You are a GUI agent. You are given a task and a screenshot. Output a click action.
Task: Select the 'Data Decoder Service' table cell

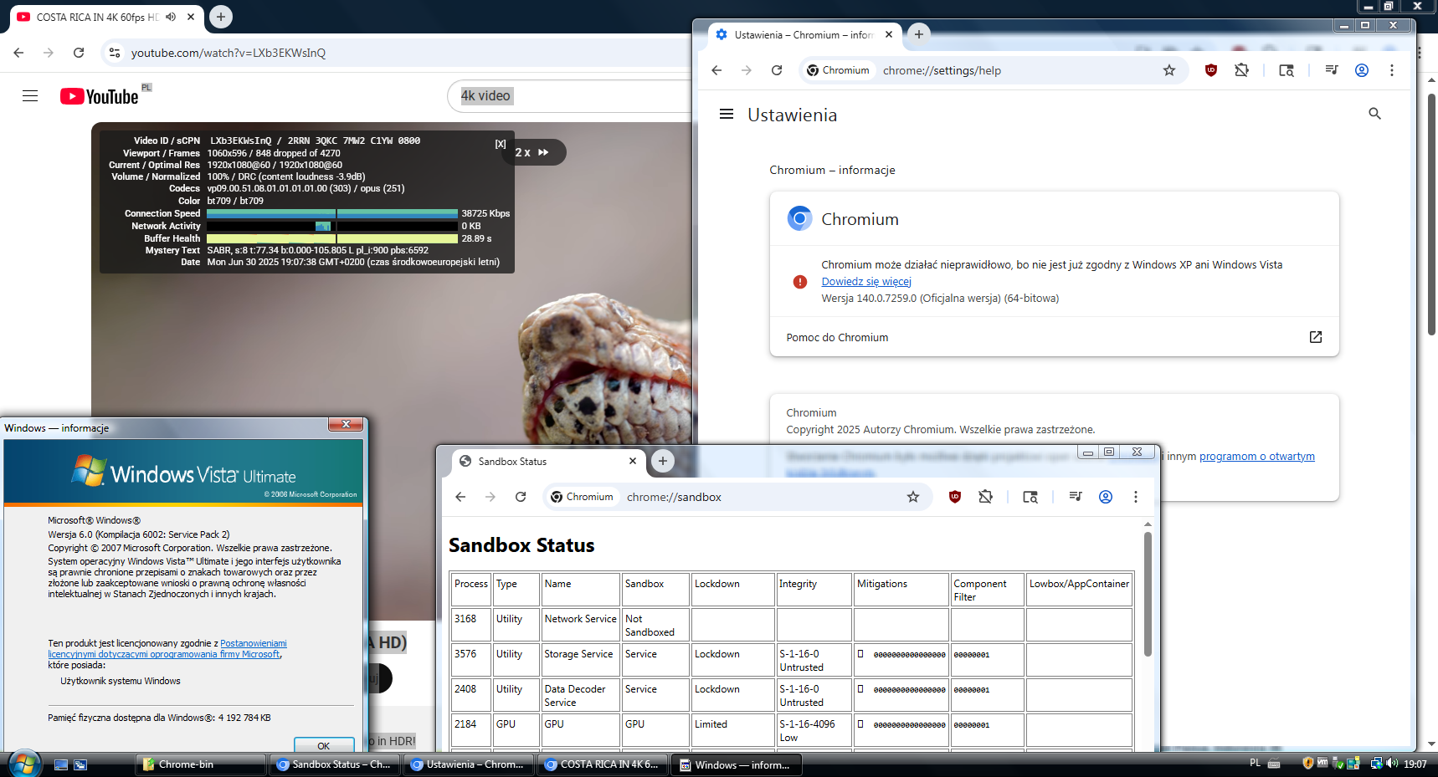[x=580, y=695]
